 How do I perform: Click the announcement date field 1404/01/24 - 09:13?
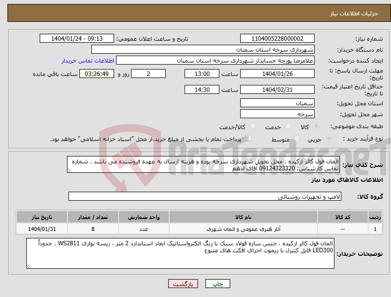coord(77,39)
